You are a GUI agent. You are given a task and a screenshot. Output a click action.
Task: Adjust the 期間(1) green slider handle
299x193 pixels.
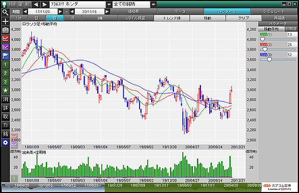[263, 39]
